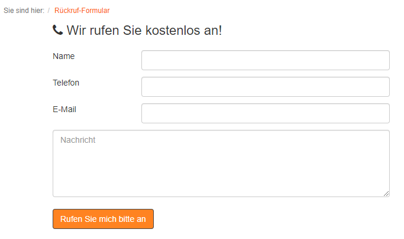Select the Telefon input field

coord(266,87)
